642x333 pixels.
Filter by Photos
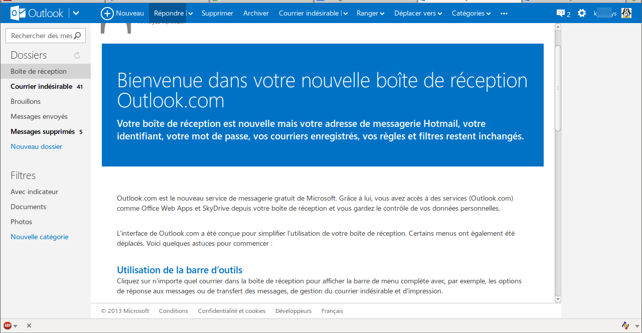[21, 222]
